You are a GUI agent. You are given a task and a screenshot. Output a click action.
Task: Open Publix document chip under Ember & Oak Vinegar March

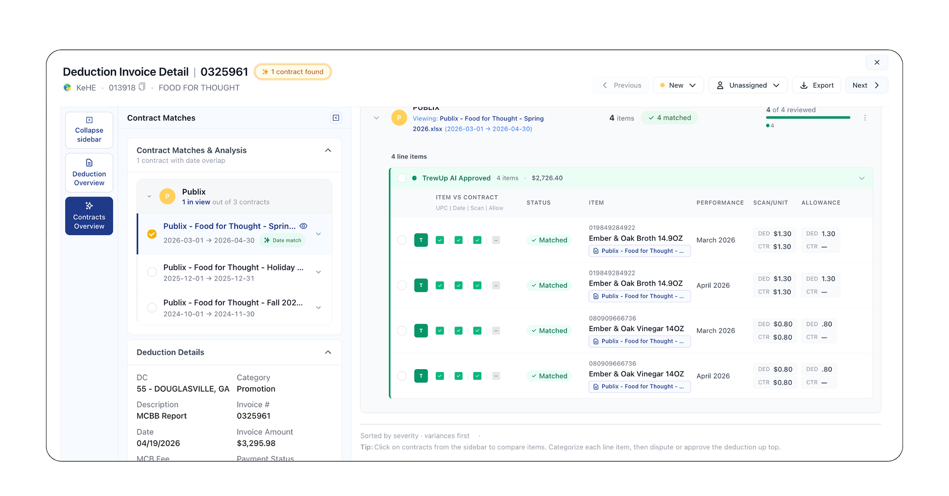[640, 342]
